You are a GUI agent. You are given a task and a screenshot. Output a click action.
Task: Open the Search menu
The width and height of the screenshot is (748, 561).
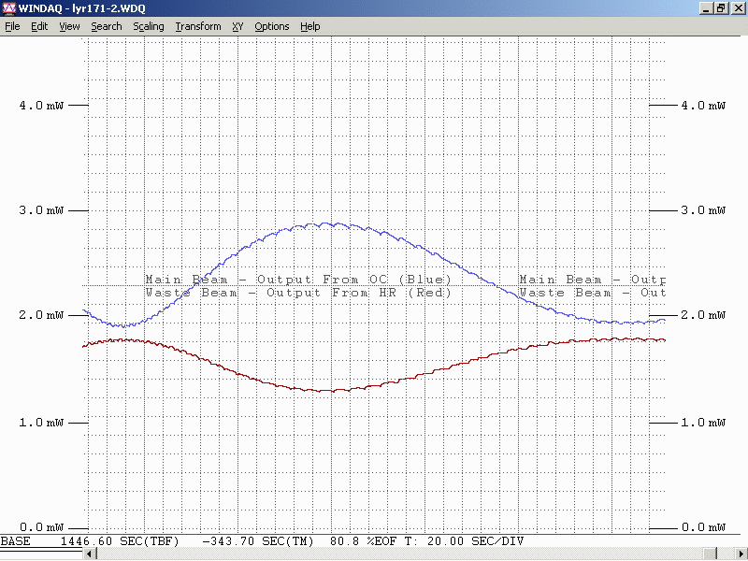point(106,26)
